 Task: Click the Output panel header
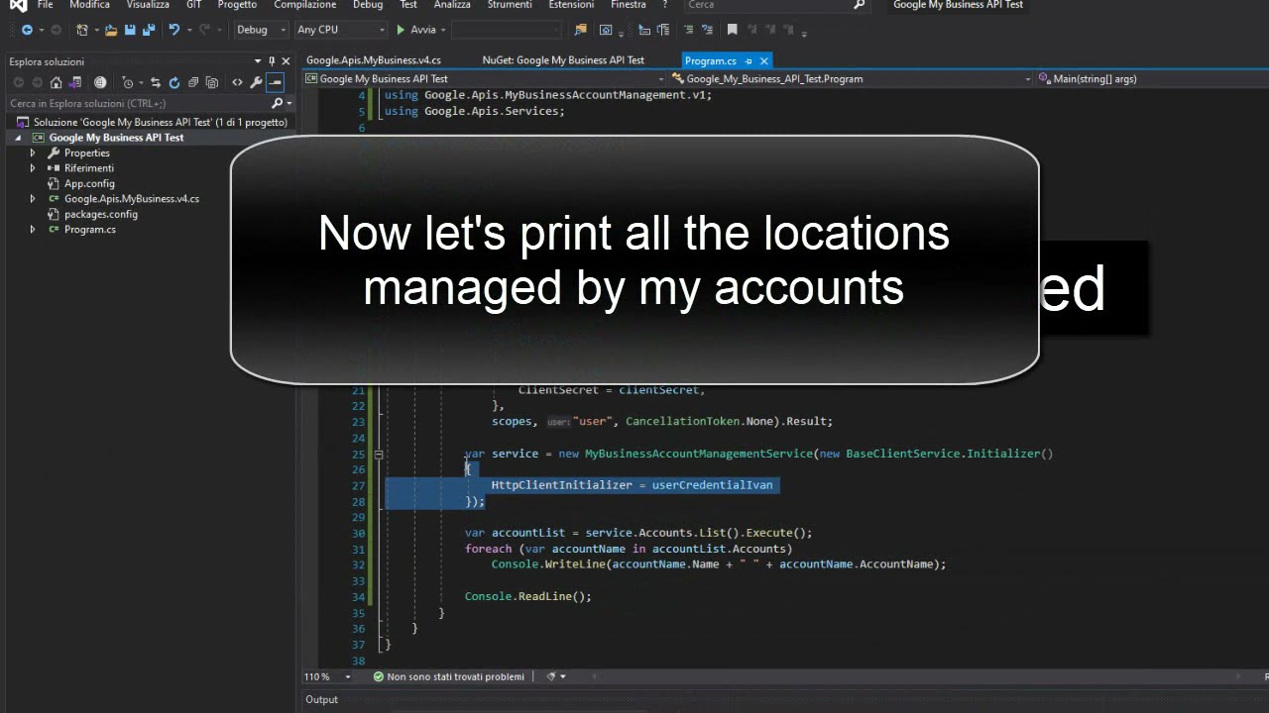coord(321,699)
